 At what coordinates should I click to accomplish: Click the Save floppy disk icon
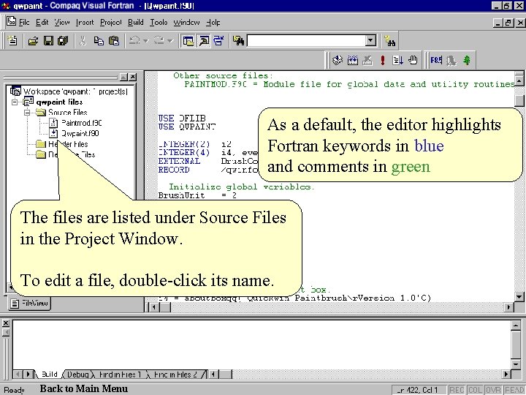pos(48,41)
